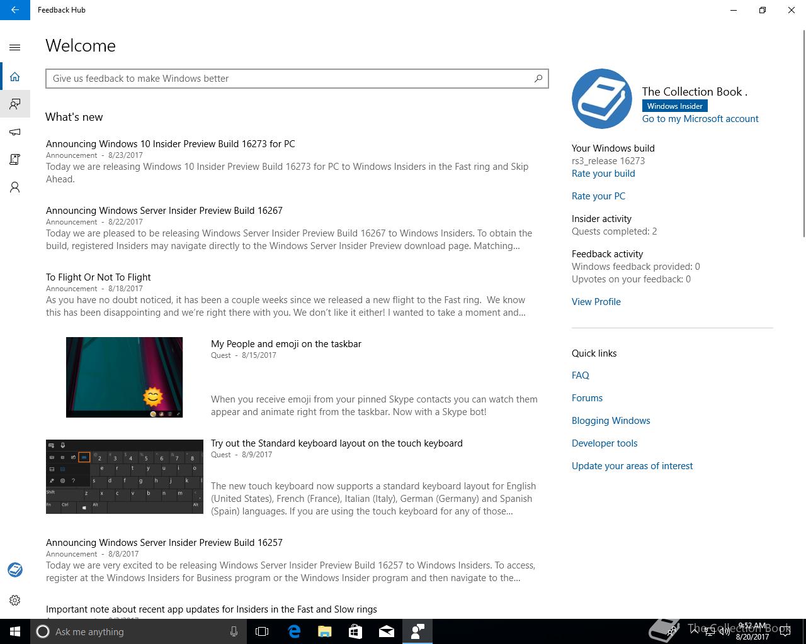The width and height of the screenshot is (806, 644).
Task: Select the Home icon in sidebar
Action: 15,77
